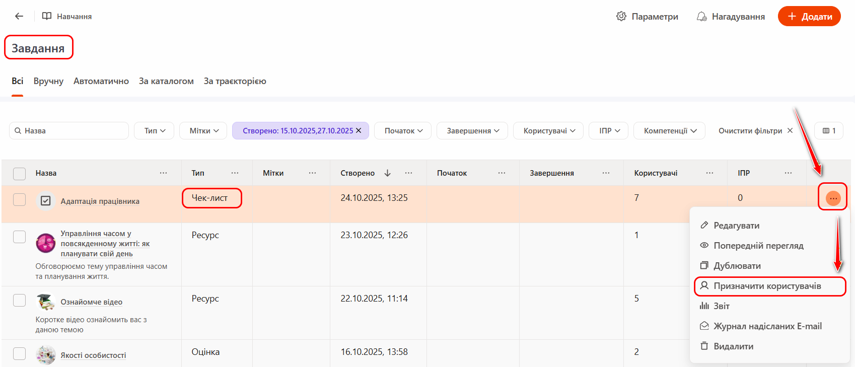Image resolution: width=855 pixels, height=367 pixels.
Task: Click sort arrow in Створено column header
Action: [x=387, y=173]
